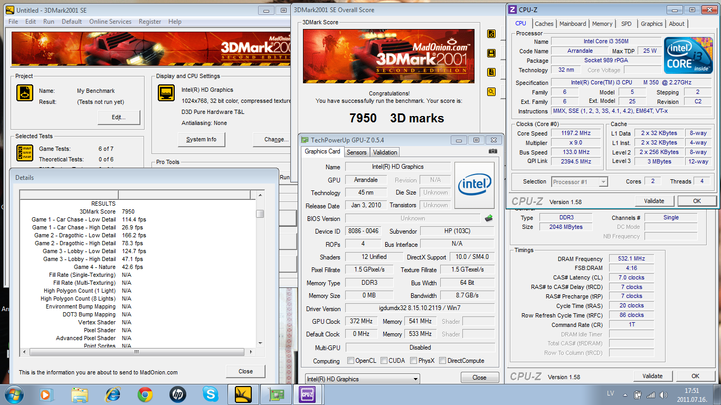
Task: Click the Details list vertical scrollbar thumb
Action: (x=260, y=214)
